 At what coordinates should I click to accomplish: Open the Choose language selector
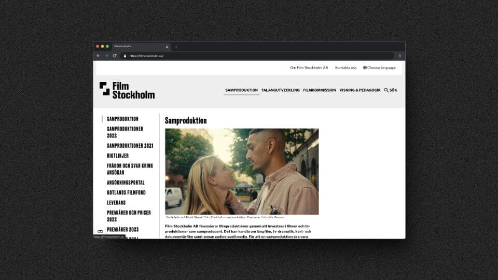[379, 67]
